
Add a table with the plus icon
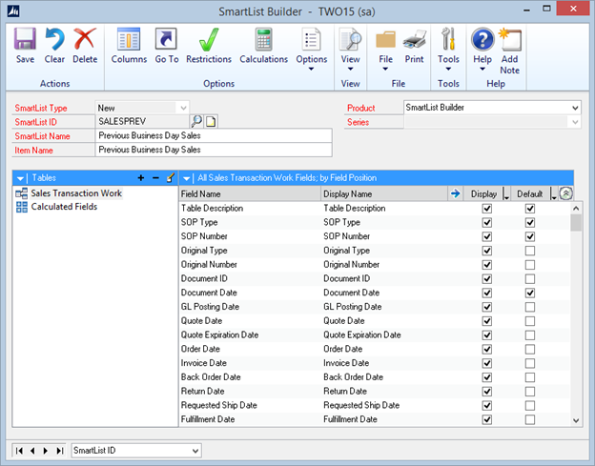coord(141,178)
